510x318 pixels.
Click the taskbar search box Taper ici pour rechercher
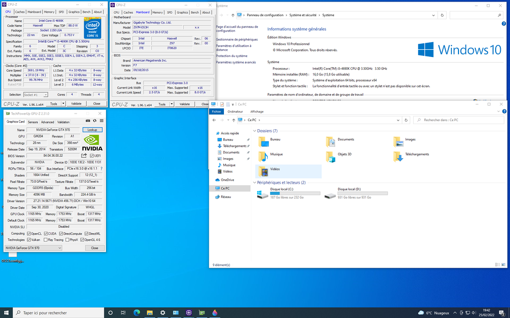[x=59, y=313]
